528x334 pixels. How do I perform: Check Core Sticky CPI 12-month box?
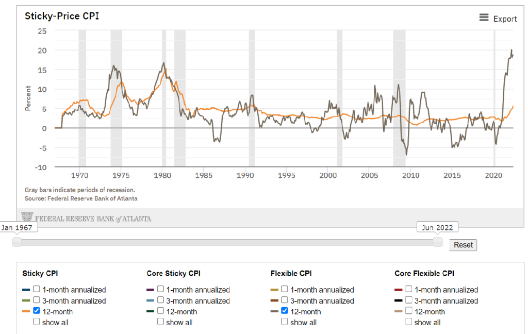click(x=161, y=311)
